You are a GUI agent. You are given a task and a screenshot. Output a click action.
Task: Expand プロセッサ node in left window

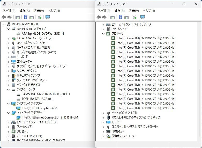8,131
